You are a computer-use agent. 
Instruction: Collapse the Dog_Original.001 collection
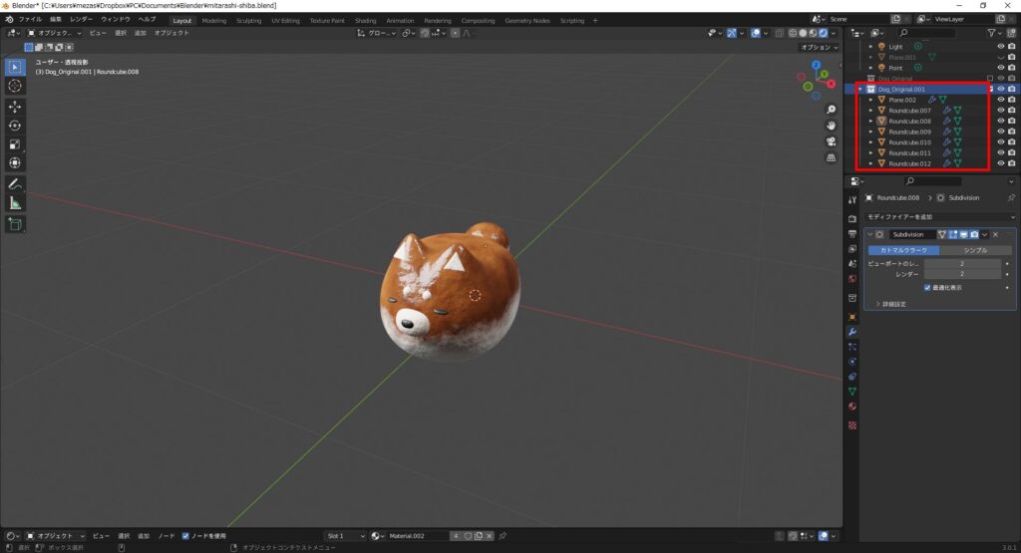click(x=860, y=89)
